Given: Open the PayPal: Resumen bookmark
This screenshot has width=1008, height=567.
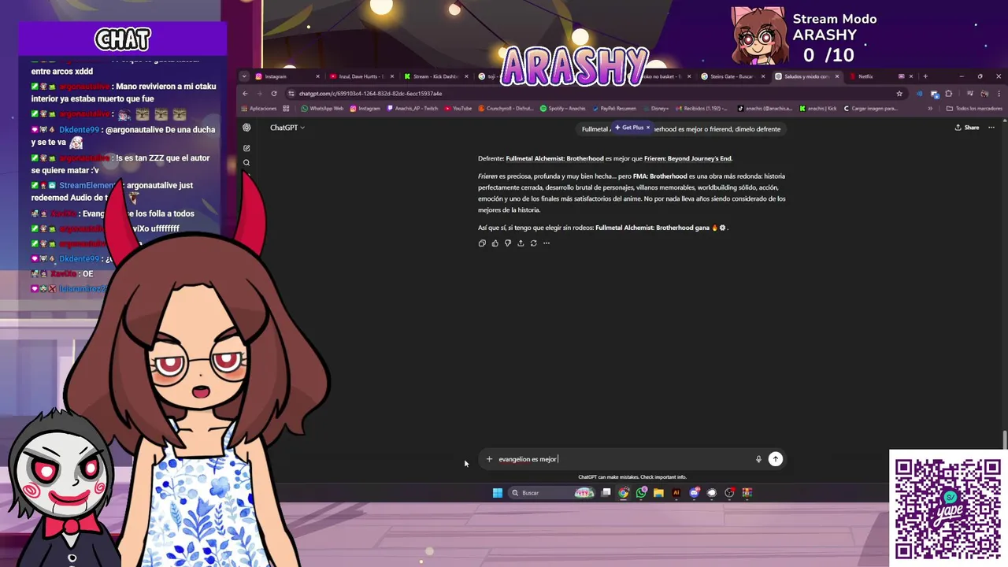Looking at the screenshot, I should click(x=614, y=108).
